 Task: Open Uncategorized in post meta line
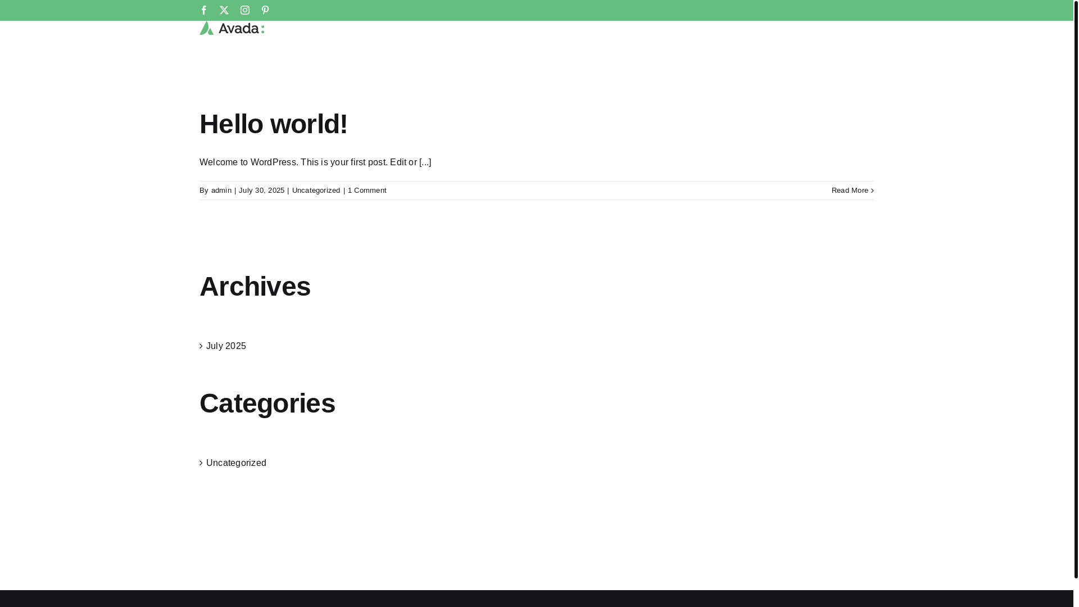click(316, 191)
